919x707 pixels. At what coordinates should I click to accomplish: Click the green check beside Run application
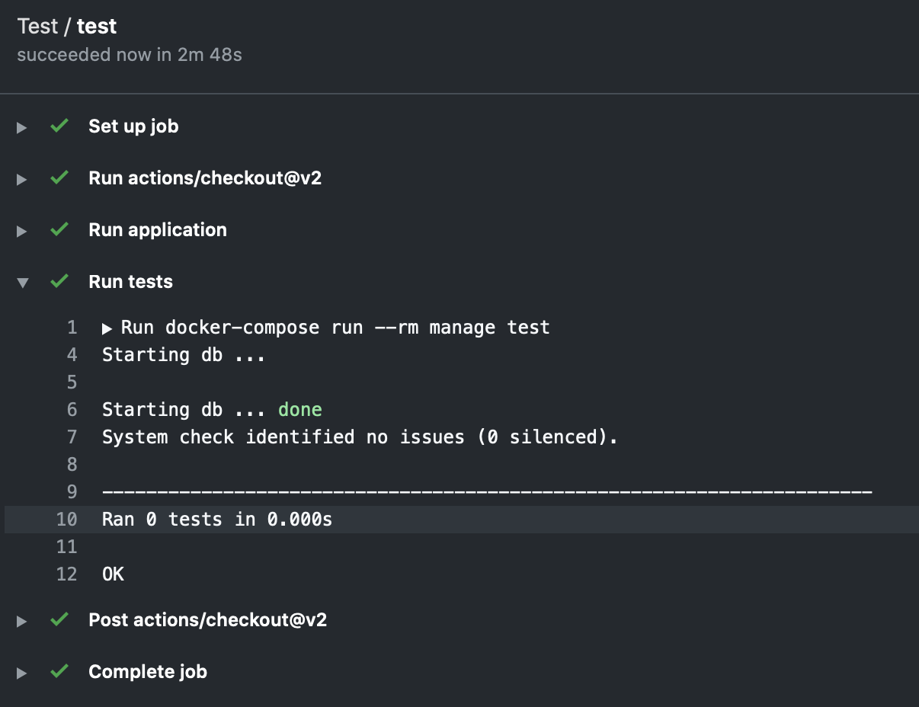pos(59,229)
